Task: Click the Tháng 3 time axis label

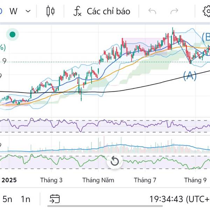Action: coord(51,180)
